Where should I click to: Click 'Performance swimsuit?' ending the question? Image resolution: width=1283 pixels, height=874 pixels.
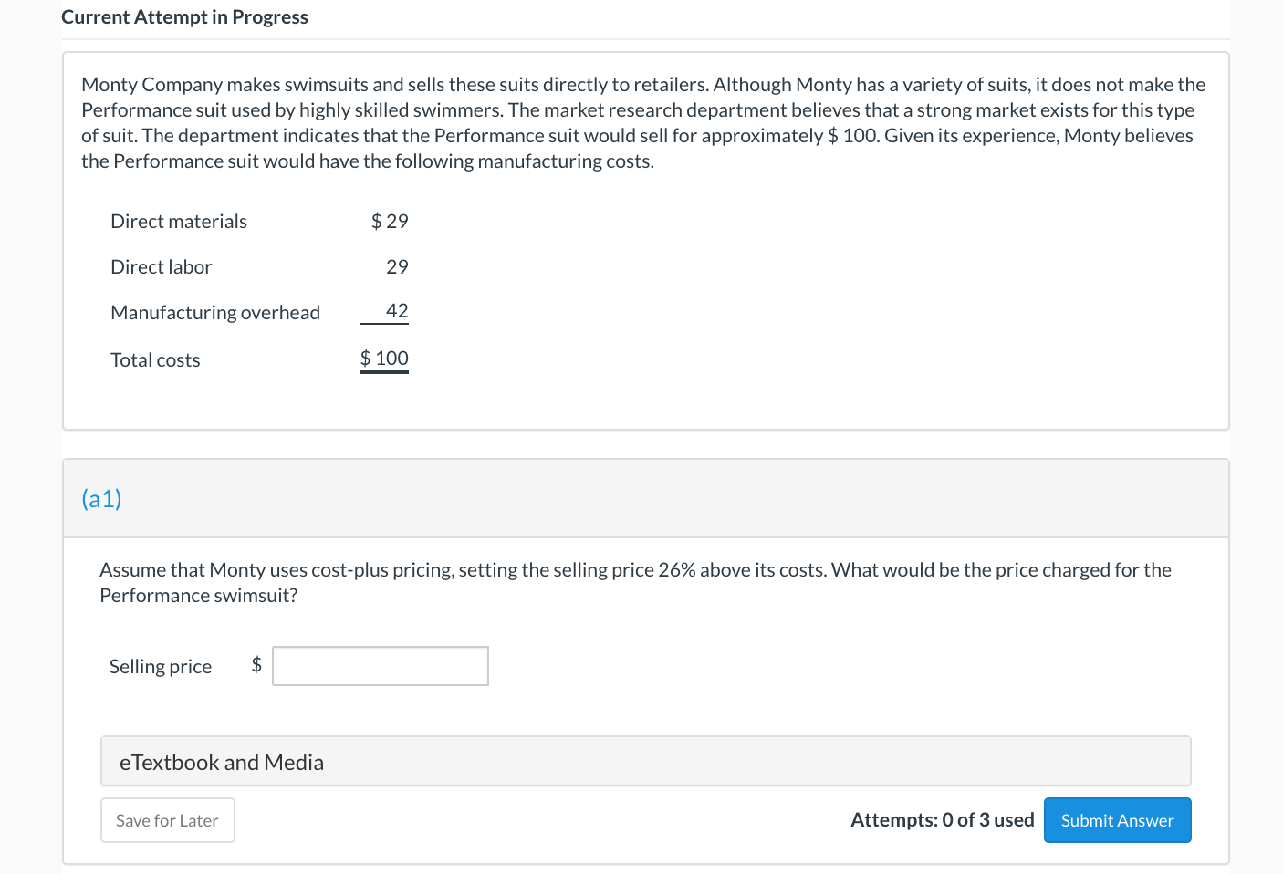tap(199, 596)
